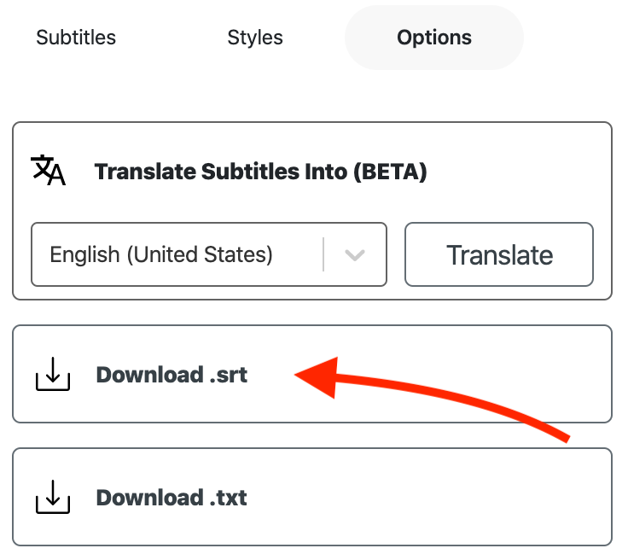Click the Translate button

499,254
